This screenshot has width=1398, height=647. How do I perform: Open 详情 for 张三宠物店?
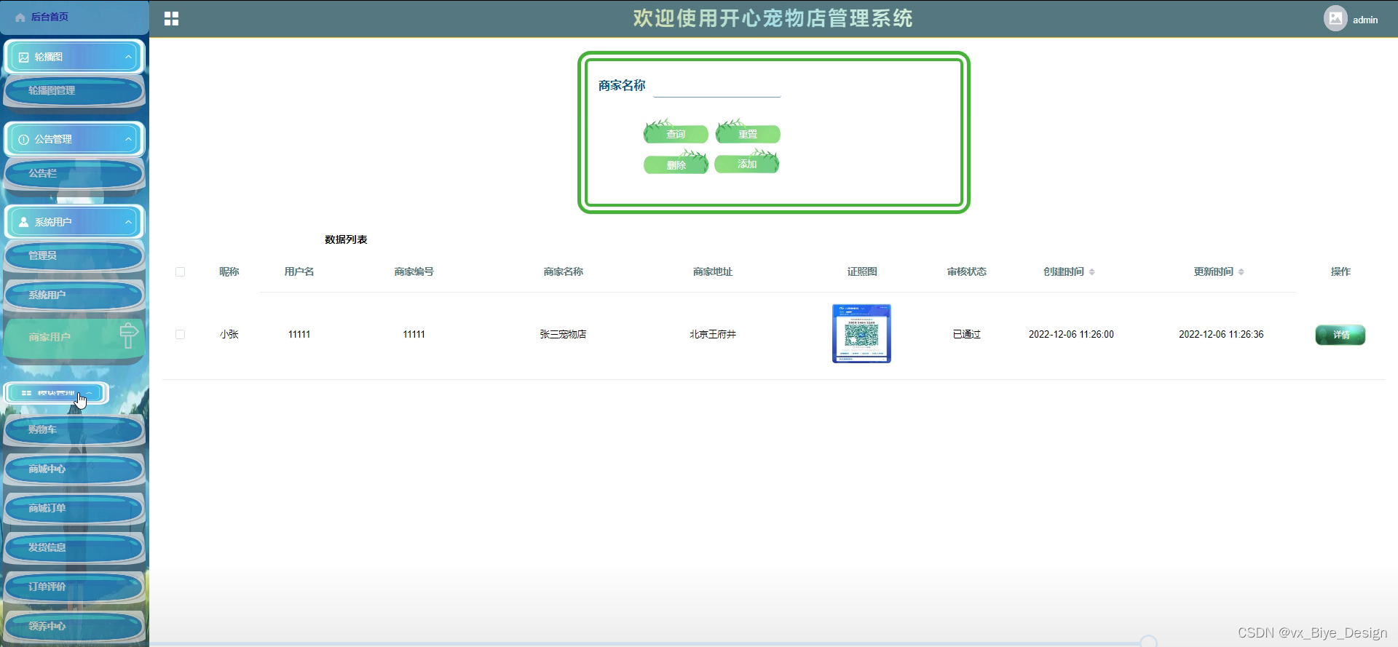click(1340, 335)
